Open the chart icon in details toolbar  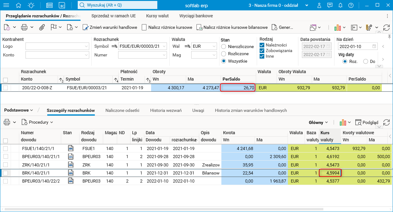343,122
